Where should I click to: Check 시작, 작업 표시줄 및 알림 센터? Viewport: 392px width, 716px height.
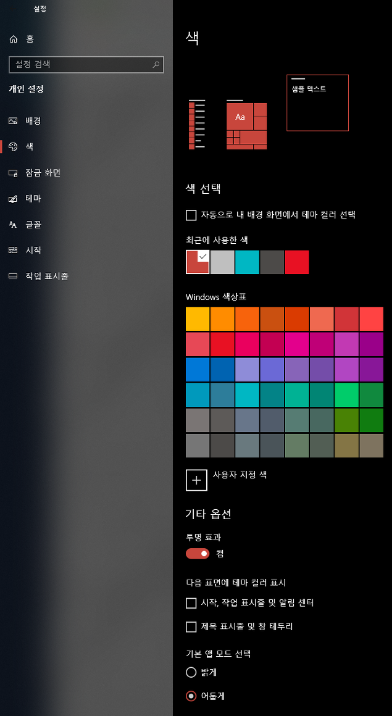point(191,603)
